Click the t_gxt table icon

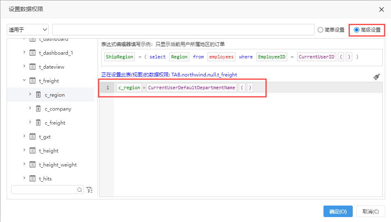33,136
